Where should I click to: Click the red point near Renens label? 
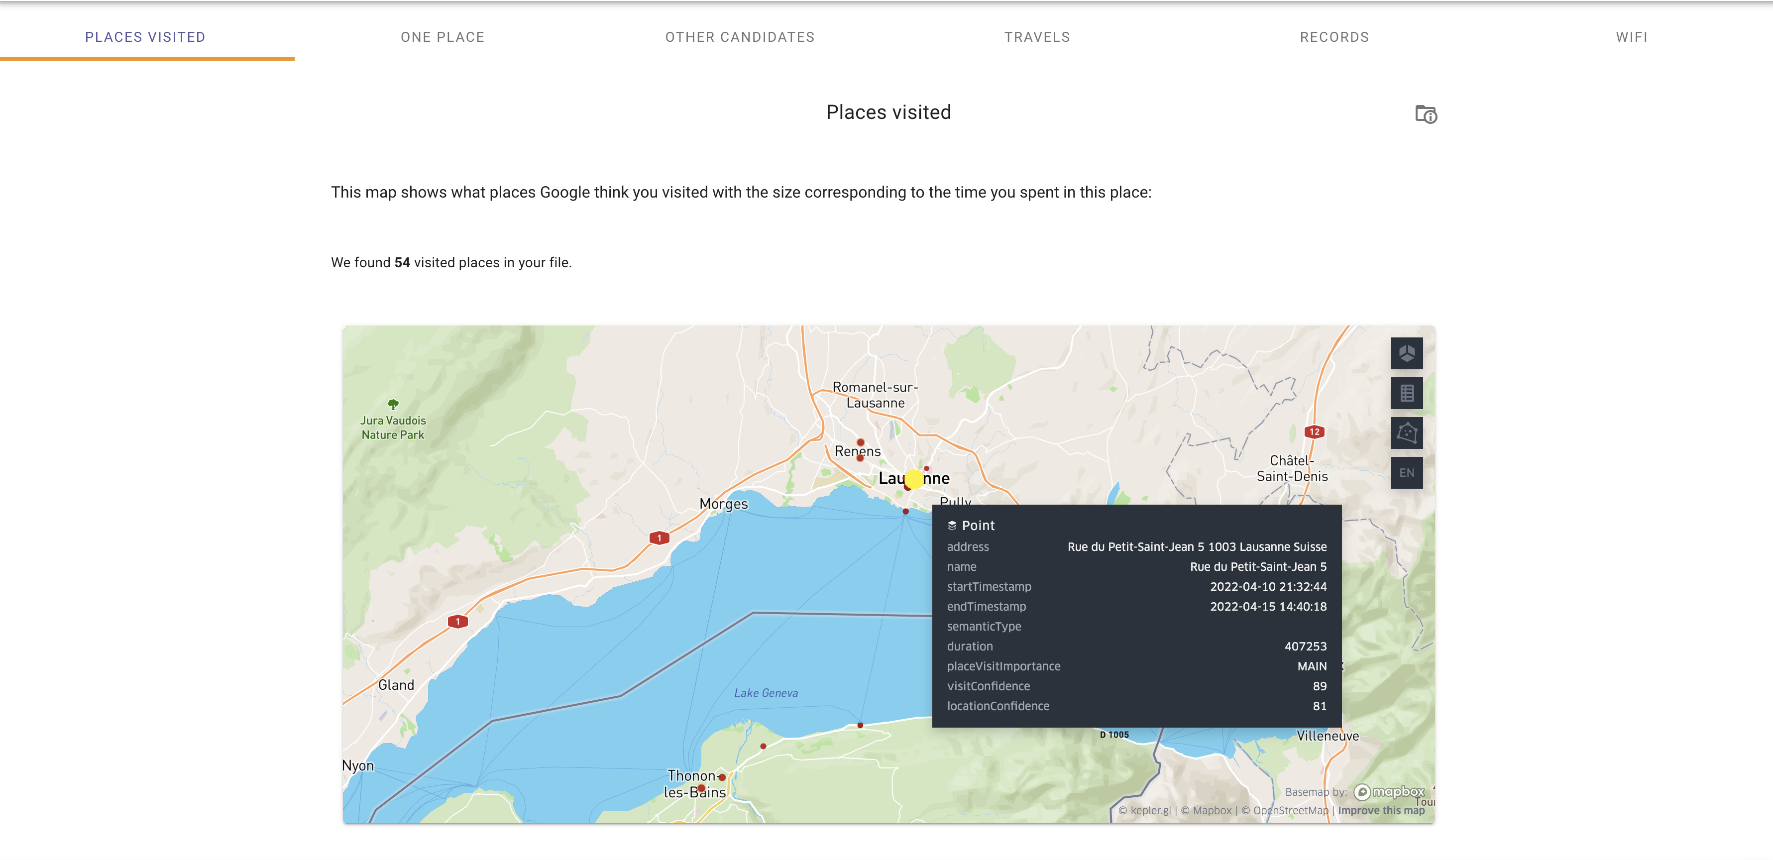pyautogui.click(x=860, y=457)
